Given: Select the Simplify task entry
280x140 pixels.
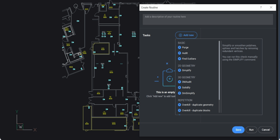Looking at the screenshot, I should [186, 70].
